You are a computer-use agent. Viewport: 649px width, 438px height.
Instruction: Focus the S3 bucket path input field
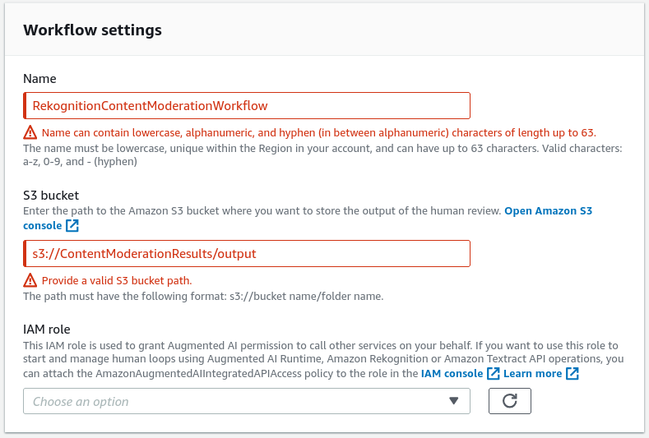click(247, 254)
